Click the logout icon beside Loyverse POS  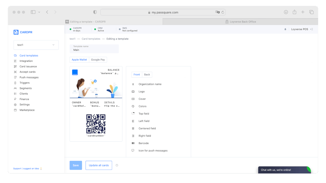(x=311, y=29)
